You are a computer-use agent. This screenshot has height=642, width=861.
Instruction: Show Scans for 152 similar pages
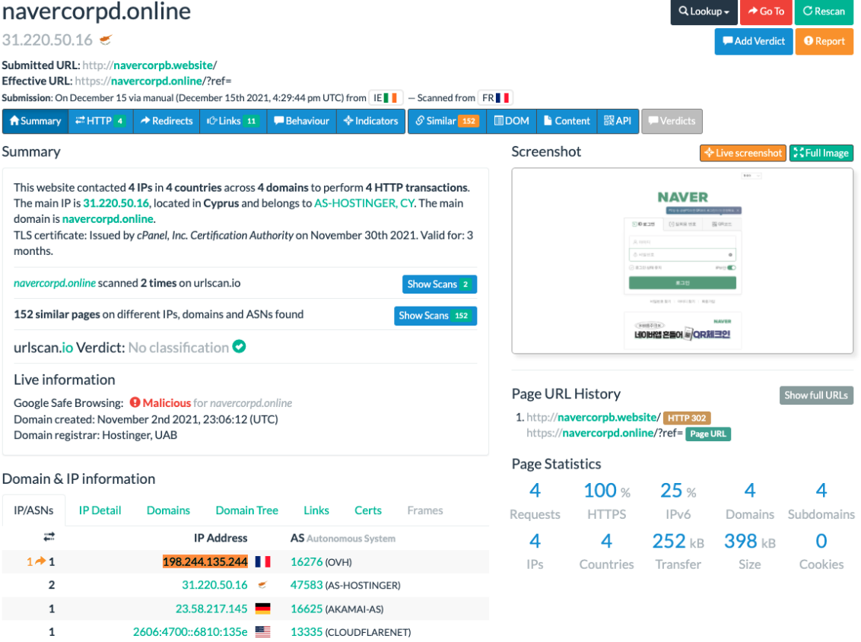click(x=435, y=315)
